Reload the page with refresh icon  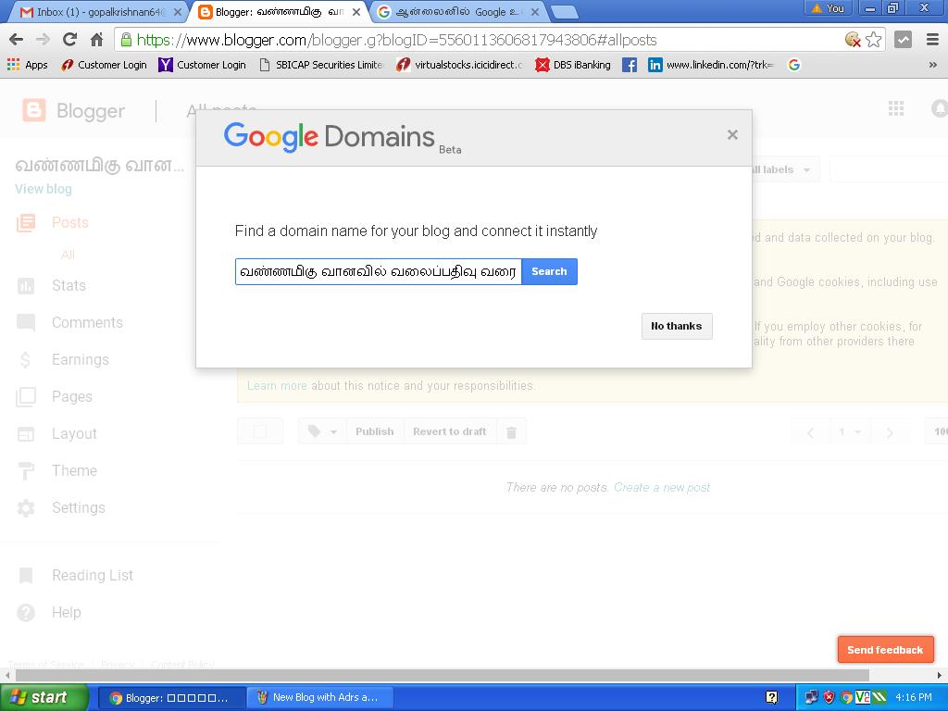coord(69,40)
